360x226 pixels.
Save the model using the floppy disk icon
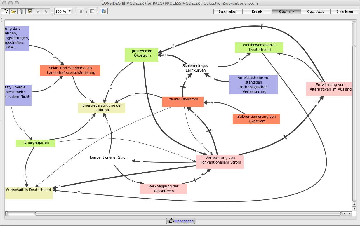[30, 11]
